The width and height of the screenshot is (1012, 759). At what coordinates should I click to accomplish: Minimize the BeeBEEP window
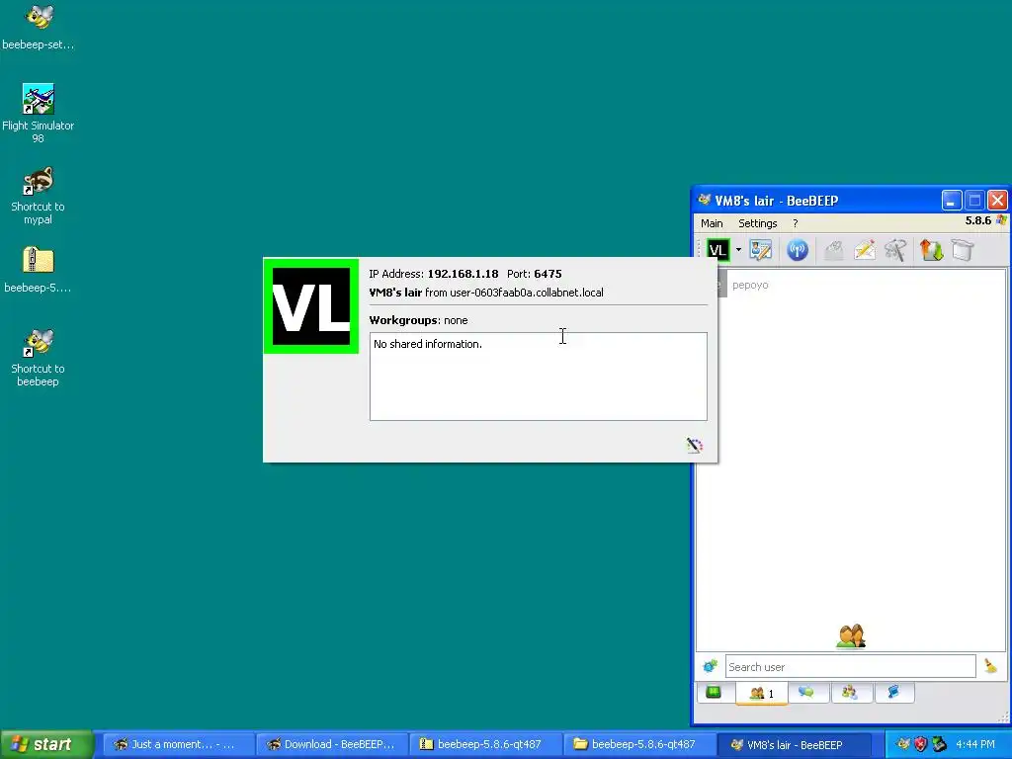click(951, 201)
